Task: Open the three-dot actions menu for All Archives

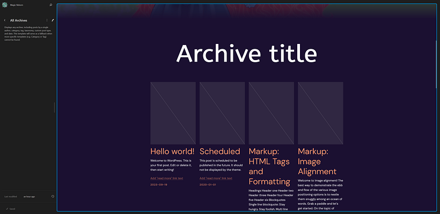Action: (47, 20)
